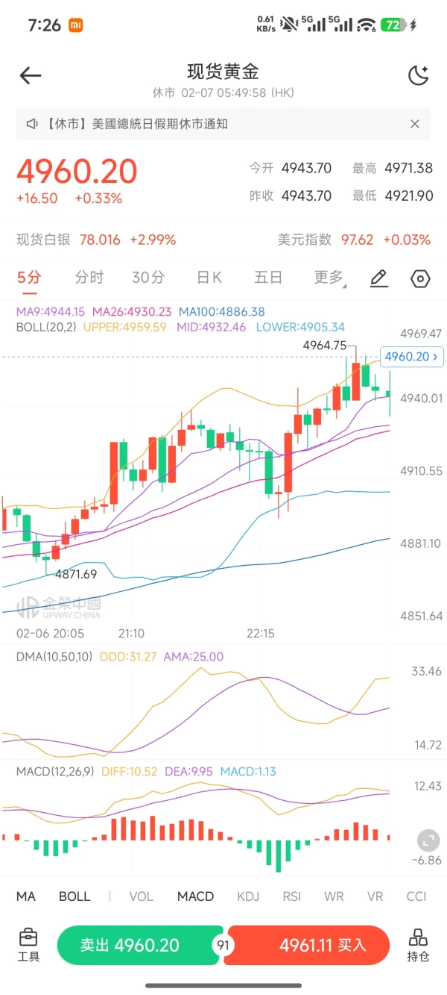The image size is (447, 995).
Task: Switch to 分时 chart tab
Action: pyautogui.click(x=89, y=278)
